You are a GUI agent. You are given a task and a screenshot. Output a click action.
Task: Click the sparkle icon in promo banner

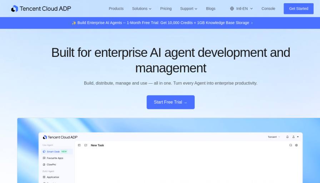74,23
